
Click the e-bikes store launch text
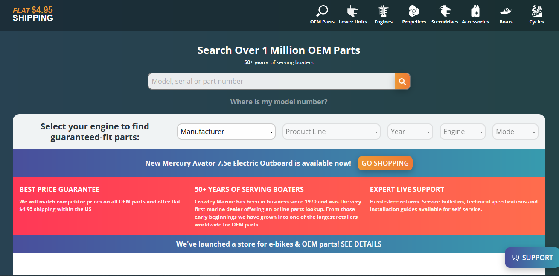[x=258, y=244]
